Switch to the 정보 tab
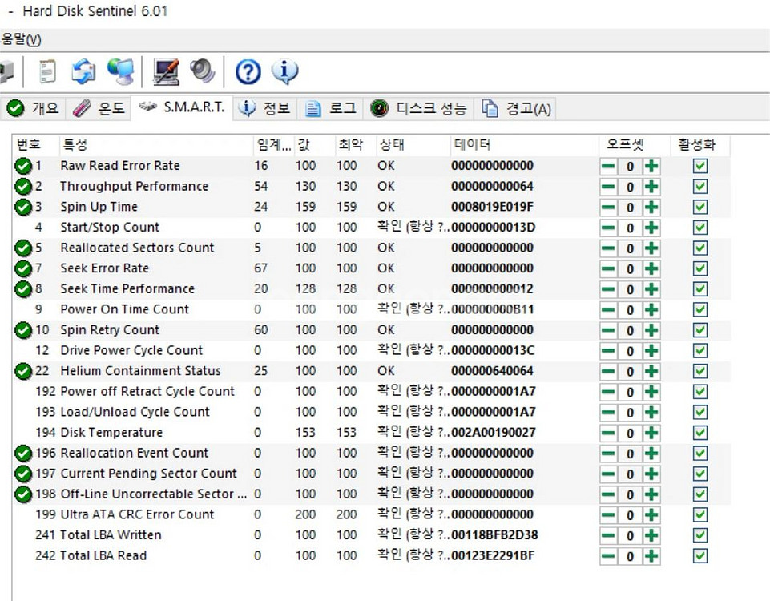The width and height of the screenshot is (770, 601). click(264, 108)
